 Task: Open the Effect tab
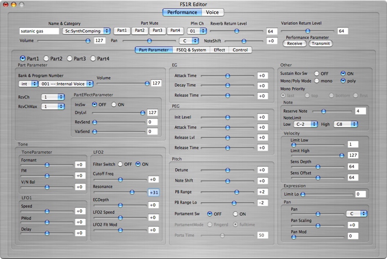tap(219, 50)
